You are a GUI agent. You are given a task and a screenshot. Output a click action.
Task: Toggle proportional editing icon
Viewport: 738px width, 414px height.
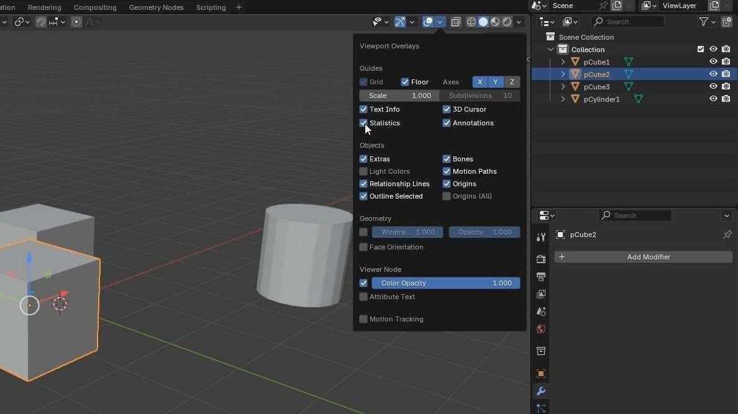coord(76,22)
